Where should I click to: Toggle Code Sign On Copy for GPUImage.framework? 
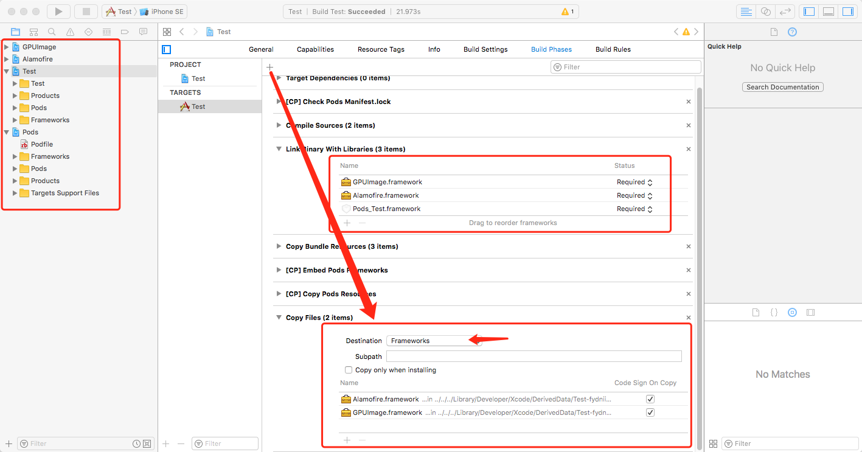click(x=650, y=412)
